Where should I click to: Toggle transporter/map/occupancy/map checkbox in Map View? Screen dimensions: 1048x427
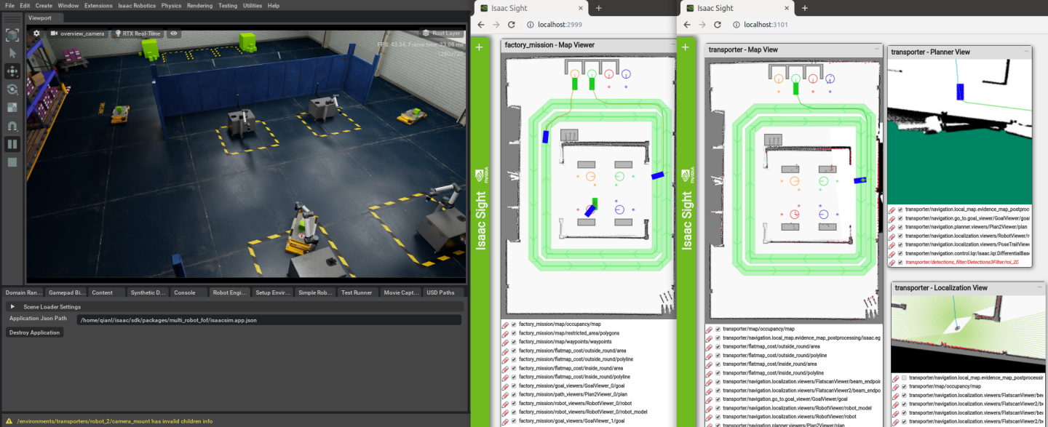pos(718,329)
